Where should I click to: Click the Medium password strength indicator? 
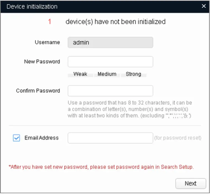tap(107, 74)
